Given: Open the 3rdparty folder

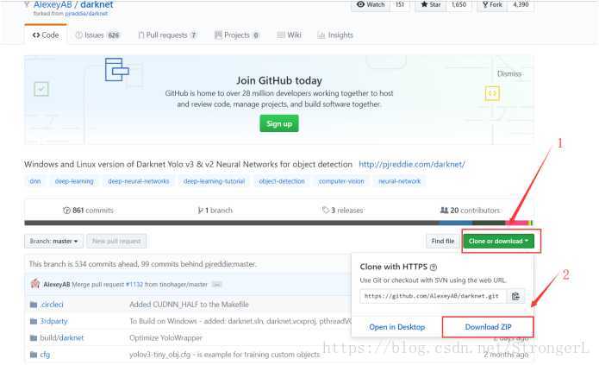Looking at the screenshot, I should 53,321.
